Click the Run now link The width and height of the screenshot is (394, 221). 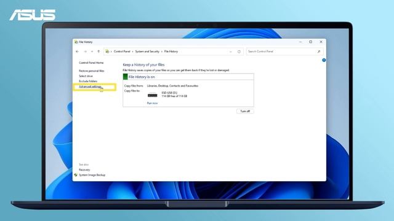[x=152, y=103]
